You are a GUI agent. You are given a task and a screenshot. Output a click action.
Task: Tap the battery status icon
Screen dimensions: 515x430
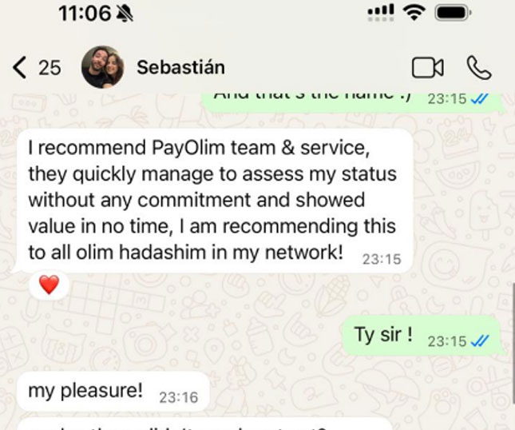click(453, 13)
